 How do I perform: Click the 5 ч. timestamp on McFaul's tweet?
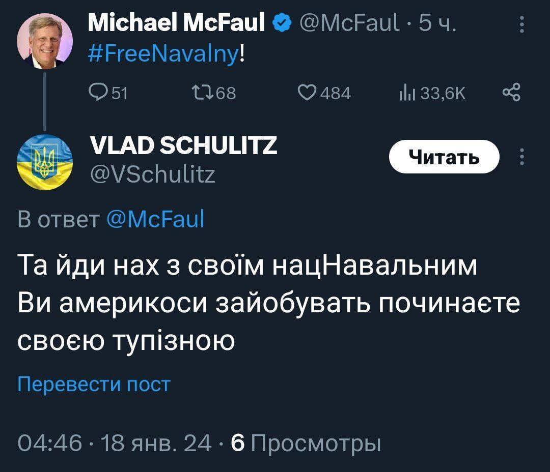point(436,24)
